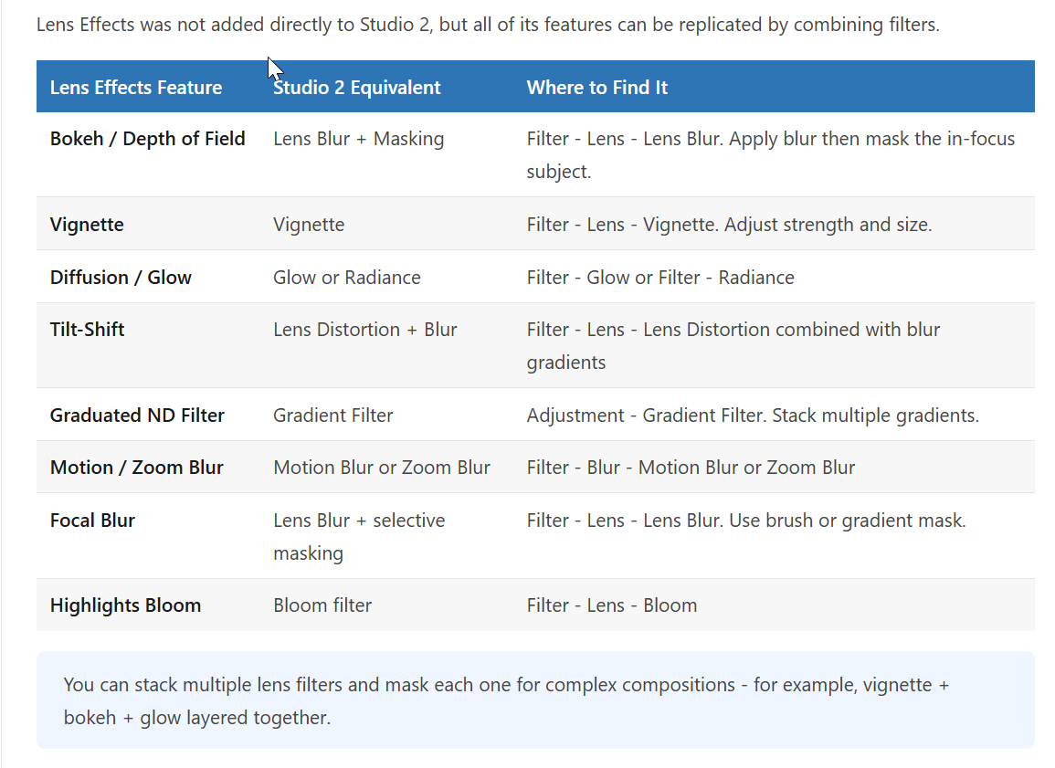Select the 'Adjustment - Gradient Filter' location cell
Screen dimensions: 1055x768
[x=753, y=416]
